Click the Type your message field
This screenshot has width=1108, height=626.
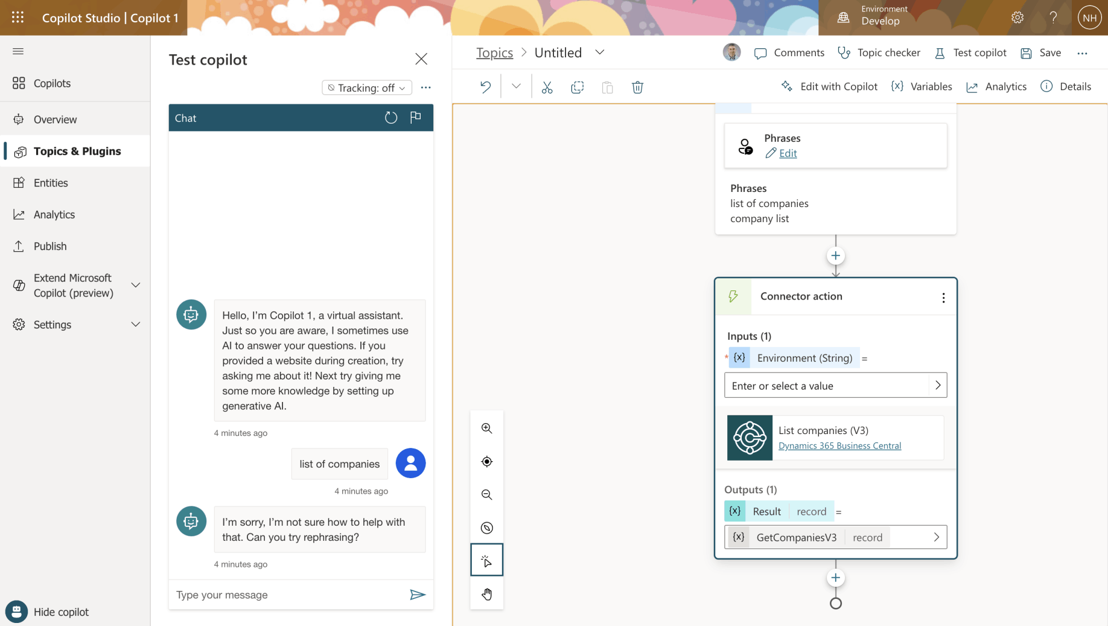tap(290, 595)
